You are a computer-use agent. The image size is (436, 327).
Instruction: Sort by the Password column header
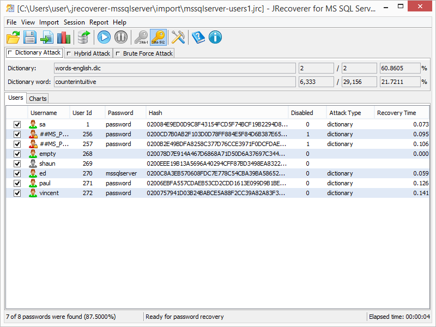pyautogui.click(x=125, y=113)
